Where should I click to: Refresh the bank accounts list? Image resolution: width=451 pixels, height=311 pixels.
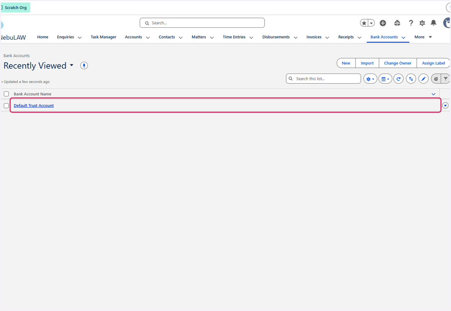pos(398,79)
